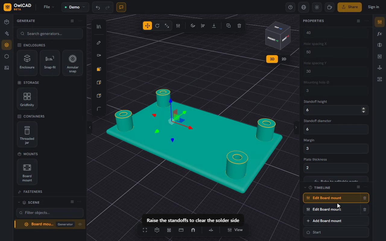Hide the Board mount scene object
This screenshot has height=241, width=386.
(80, 224)
